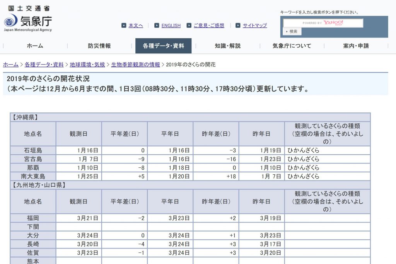Viewport: 396px width, 264px height.
Task: Select the 各種データ・資料 navigation tab
Action: tap(164, 46)
